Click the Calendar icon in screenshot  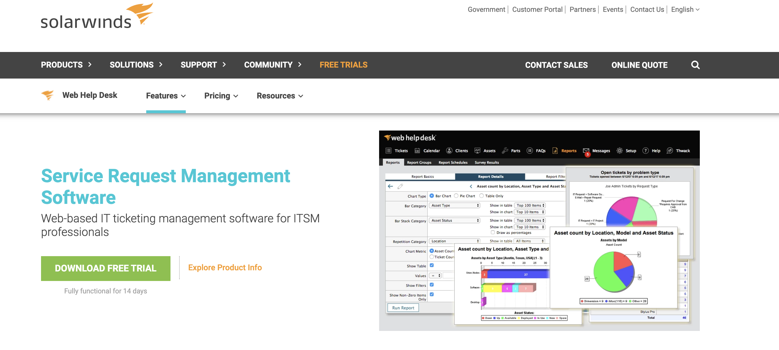click(x=417, y=150)
